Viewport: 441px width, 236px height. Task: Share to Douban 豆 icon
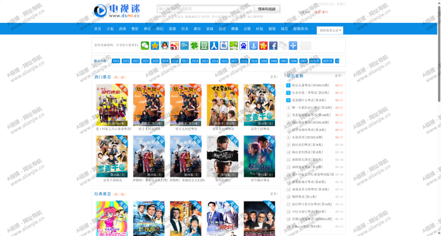point(204,45)
